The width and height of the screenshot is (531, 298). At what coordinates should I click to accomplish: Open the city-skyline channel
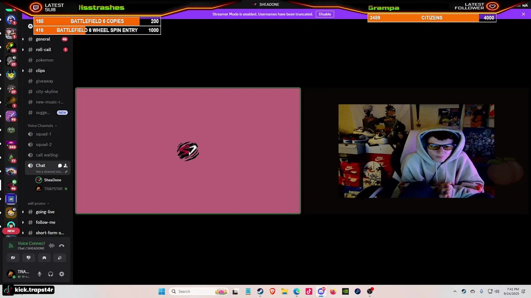pyautogui.click(x=47, y=91)
